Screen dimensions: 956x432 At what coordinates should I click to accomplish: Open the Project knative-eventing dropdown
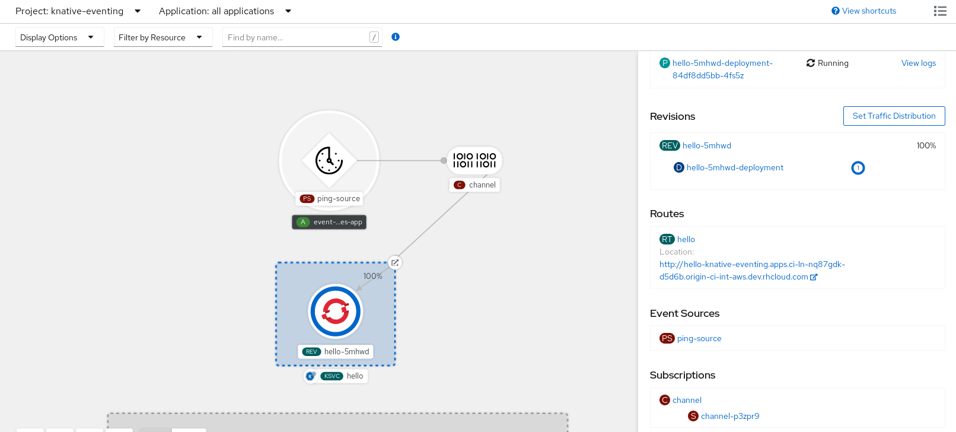pos(78,11)
